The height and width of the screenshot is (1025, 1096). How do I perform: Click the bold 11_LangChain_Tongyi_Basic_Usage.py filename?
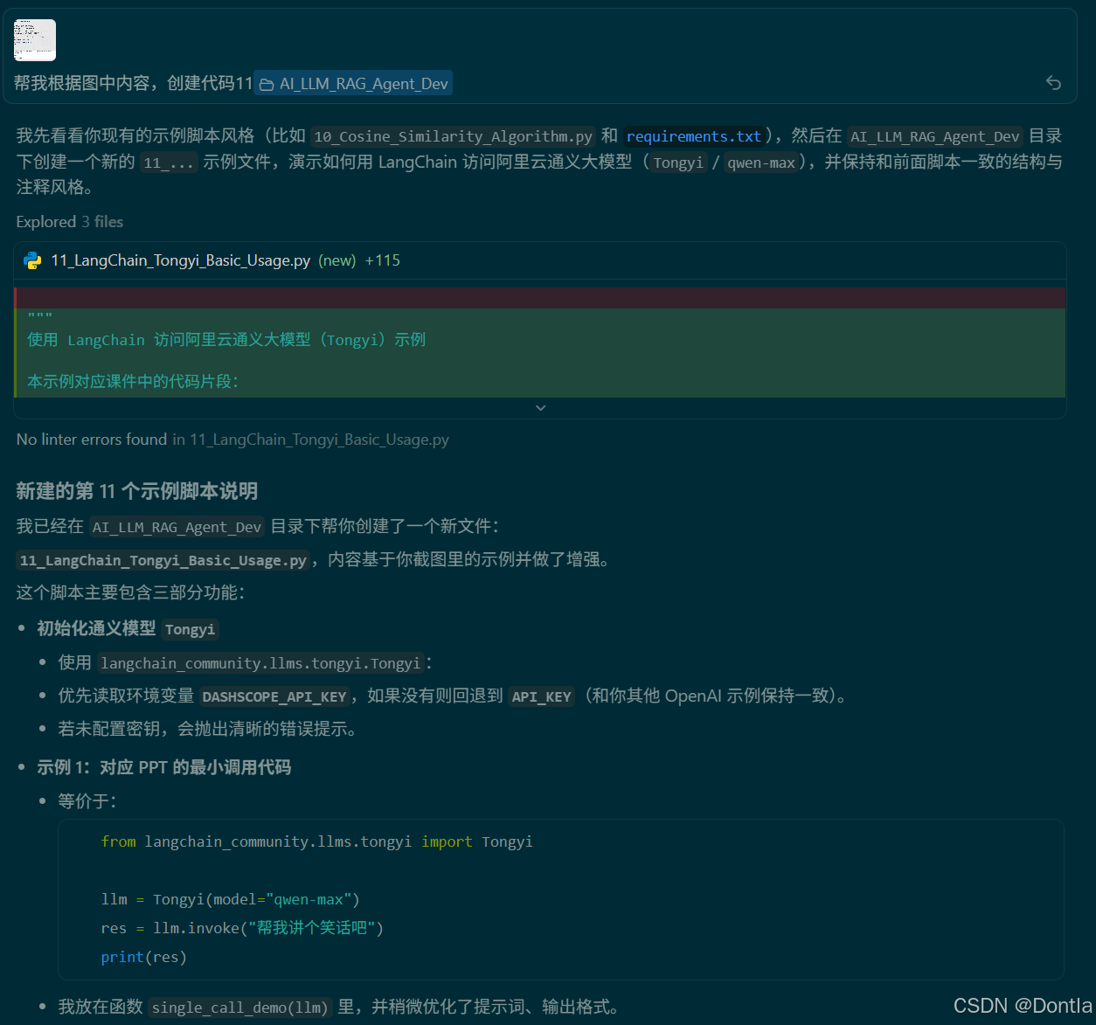163,560
